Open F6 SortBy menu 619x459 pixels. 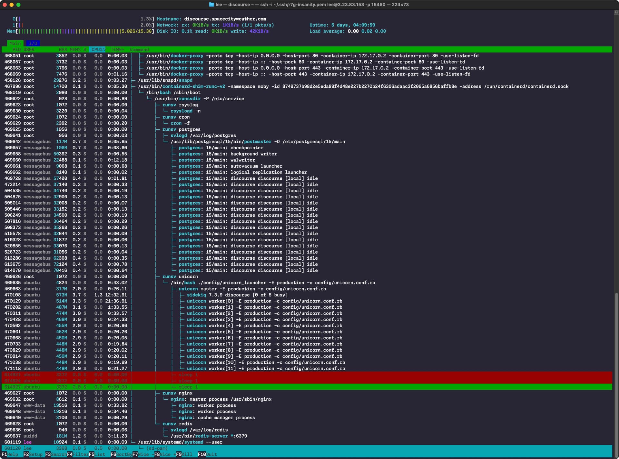[121, 454]
